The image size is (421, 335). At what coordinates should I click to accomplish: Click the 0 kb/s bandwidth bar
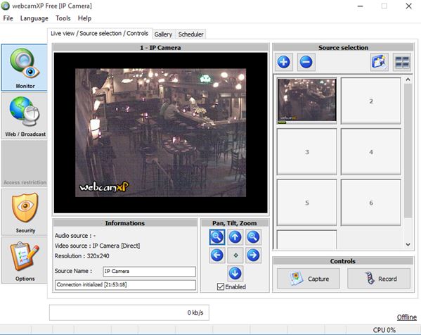click(129, 312)
